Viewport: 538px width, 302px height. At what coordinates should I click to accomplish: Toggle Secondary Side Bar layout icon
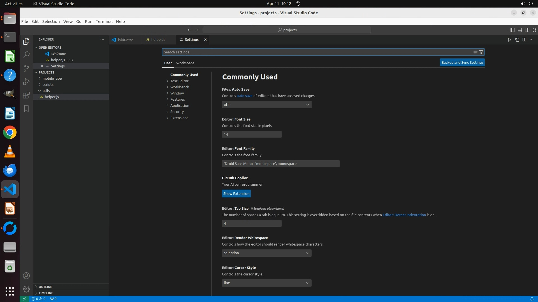[x=527, y=30]
